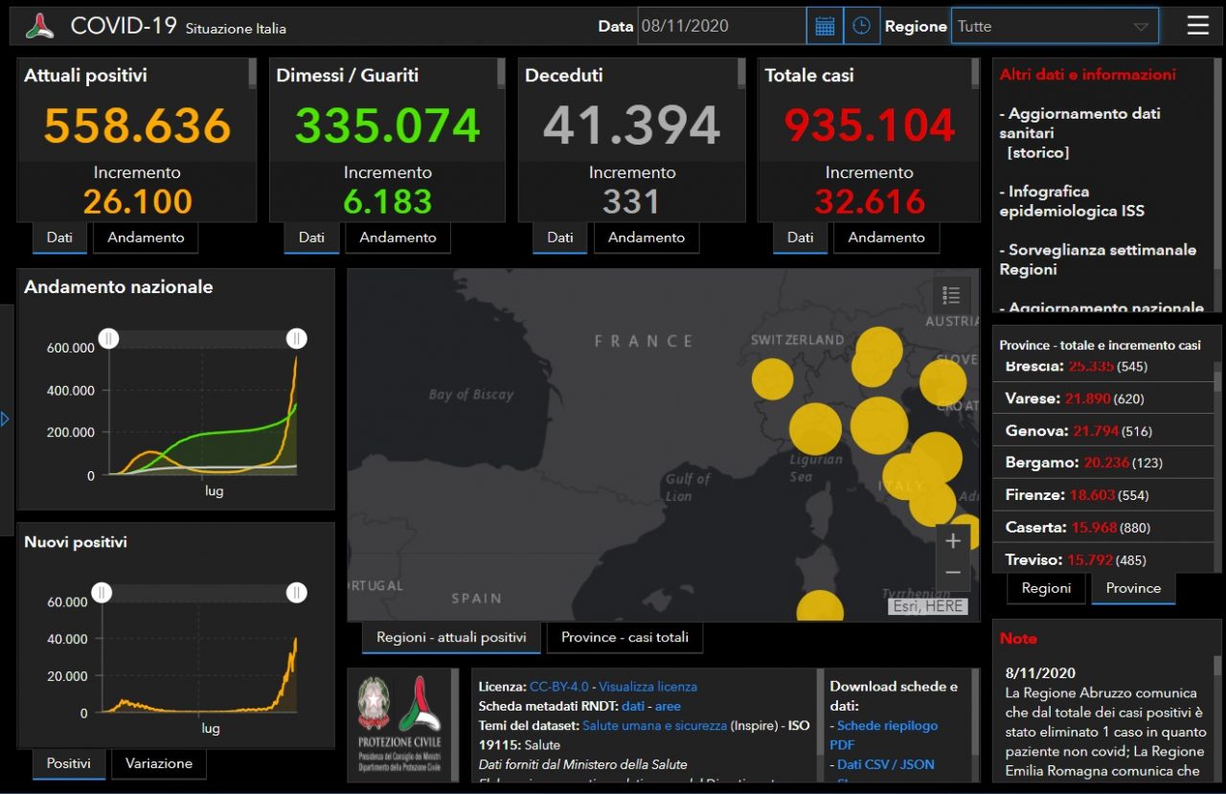Image resolution: width=1226 pixels, height=794 pixels.
Task: Open Infografica epidemiologica ISS link
Action: pos(1072,201)
